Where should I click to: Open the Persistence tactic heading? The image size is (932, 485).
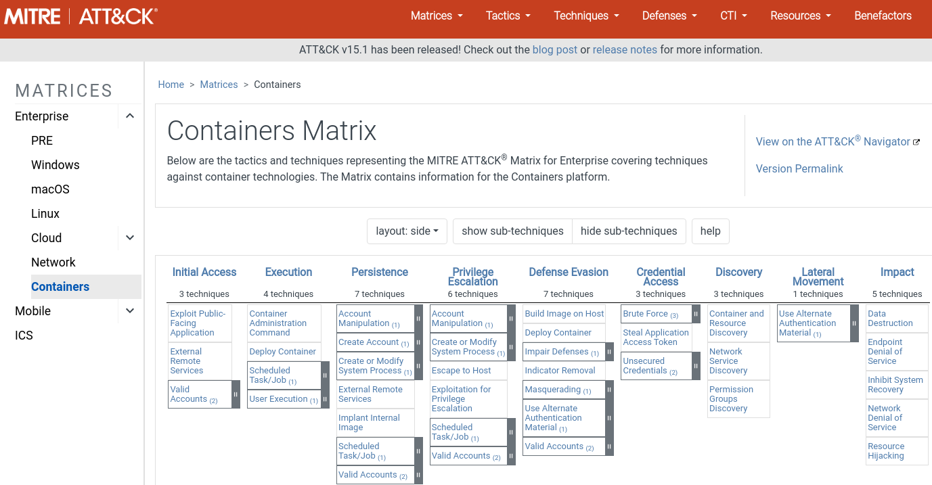[380, 272]
